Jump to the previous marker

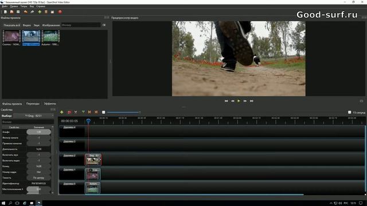point(89,112)
